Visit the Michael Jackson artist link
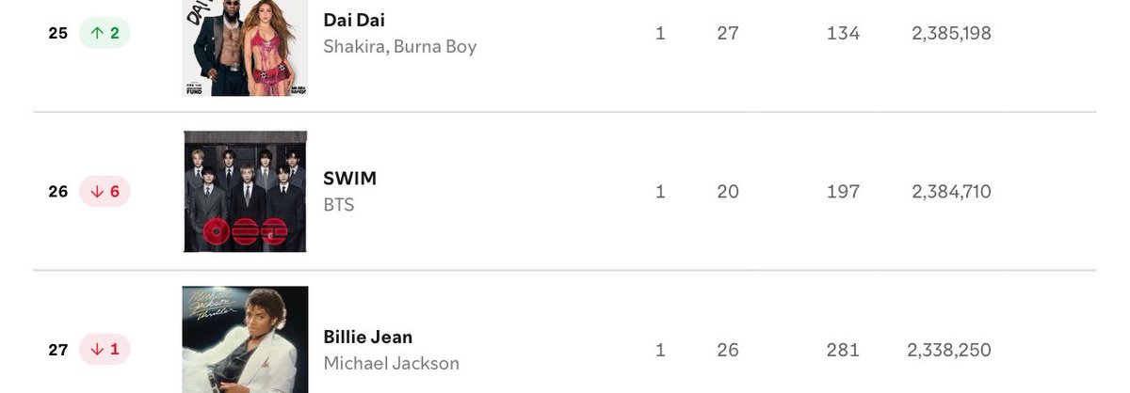This screenshot has width=1130, height=393. [x=392, y=363]
